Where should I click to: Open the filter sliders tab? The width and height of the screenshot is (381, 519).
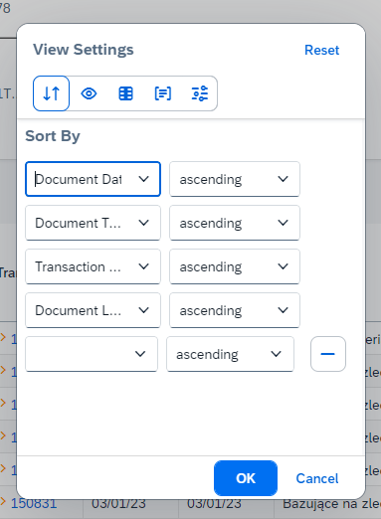click(200, 93)
